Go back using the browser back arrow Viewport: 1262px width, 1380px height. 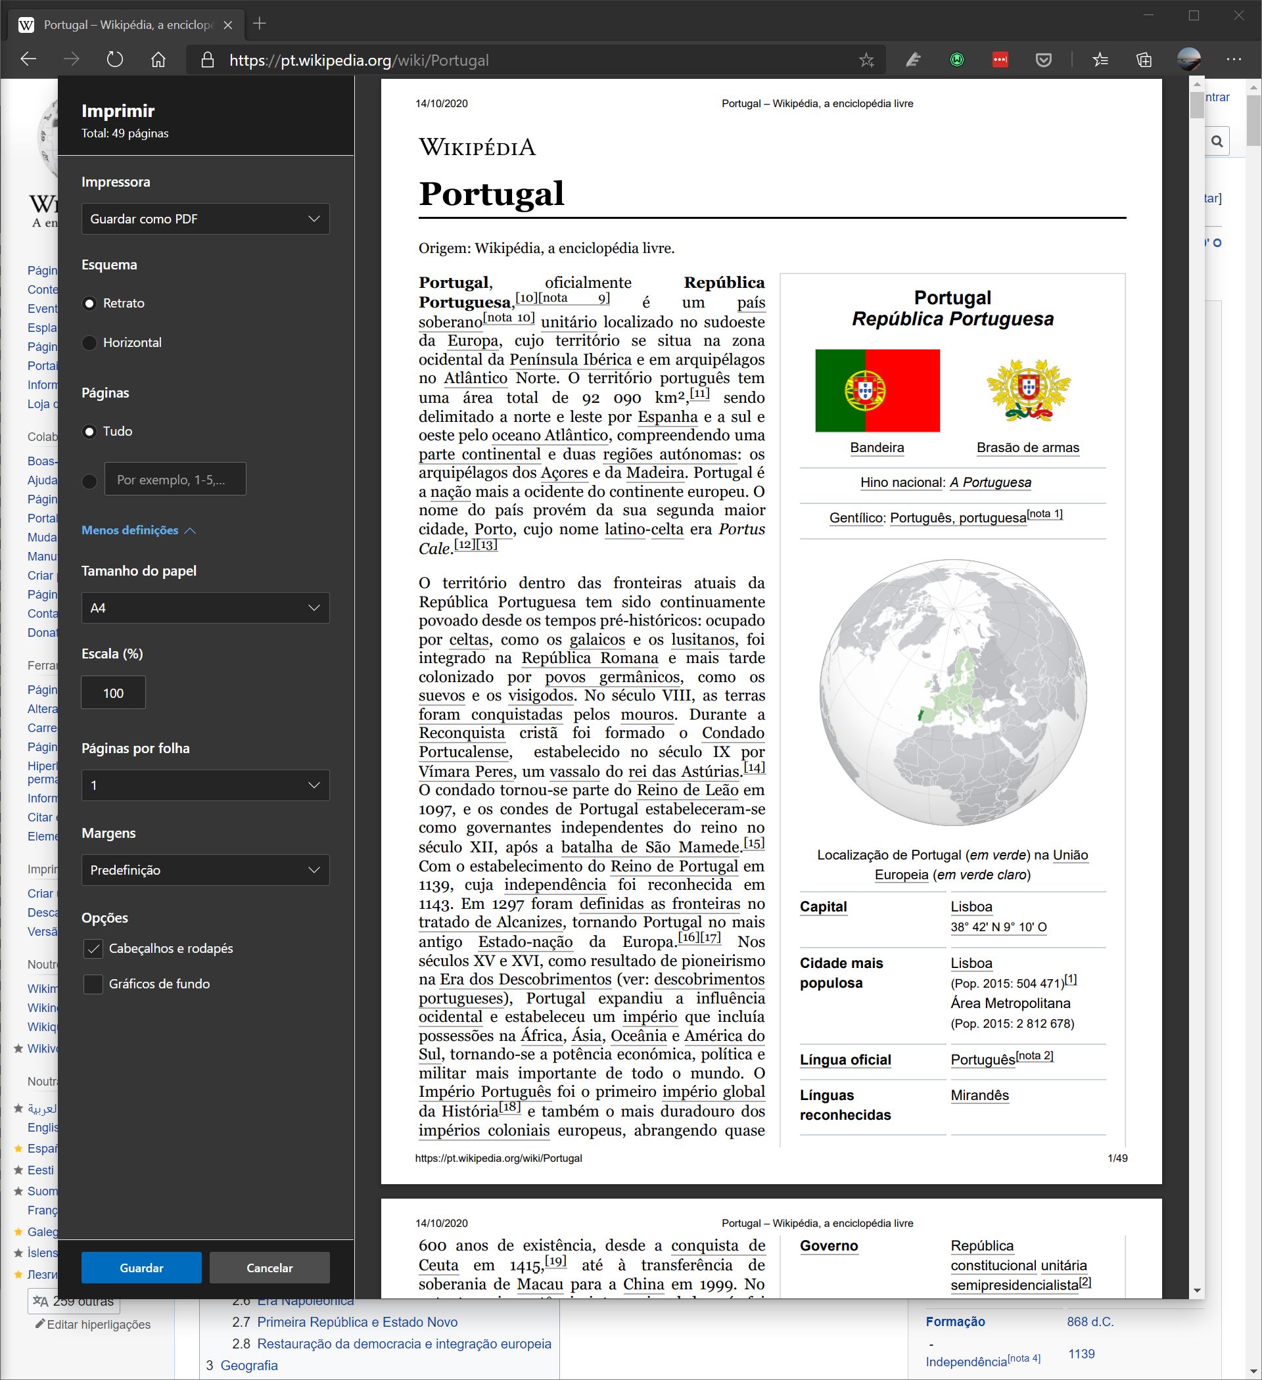pyautogui.click(x=28, y=60)
